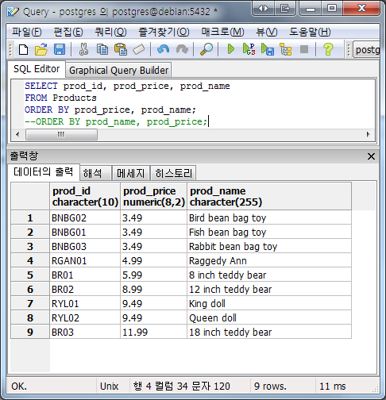Execute the query with the green play icon
The image size is (386, 400).
(x=231, y=49)
